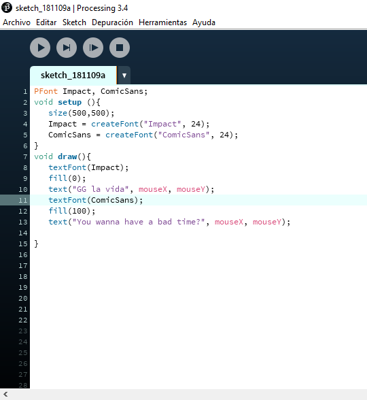Click the "GG la vida" string

tap(101, 189)
